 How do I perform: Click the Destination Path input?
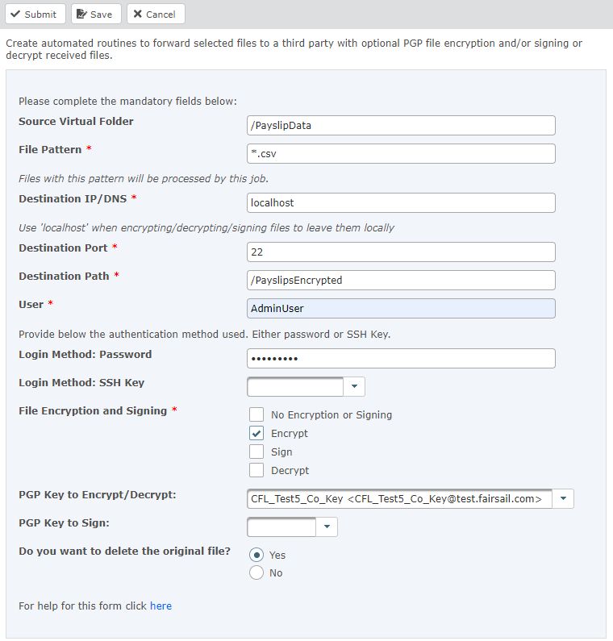[x=401, y=280]
